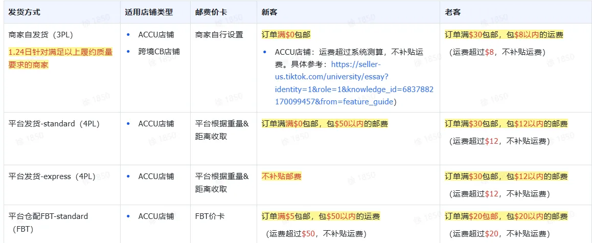This screenshot has height=243, width=592.
Task: Select ACCU店铺 in the 商家自发货 row
Action: click(x=156, y=35)
